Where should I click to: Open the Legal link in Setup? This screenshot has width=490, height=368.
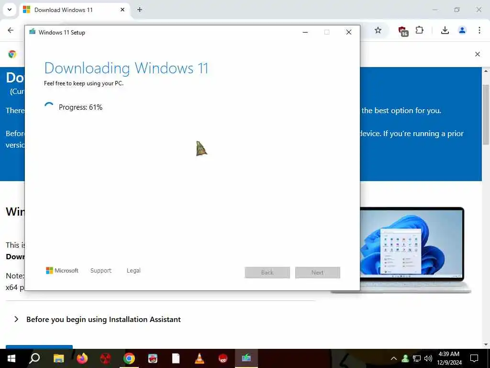point(134,270)
